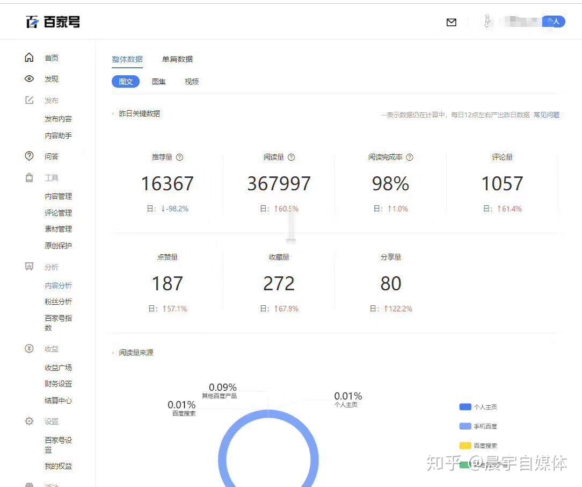The image size is (582, 487).
Task: Click the gear icon beside 设置
Action: (x=29, y=421)
